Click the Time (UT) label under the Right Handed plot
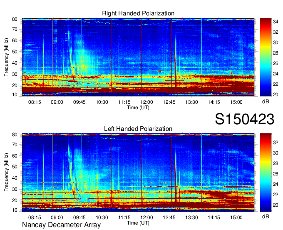 [138, 107]
